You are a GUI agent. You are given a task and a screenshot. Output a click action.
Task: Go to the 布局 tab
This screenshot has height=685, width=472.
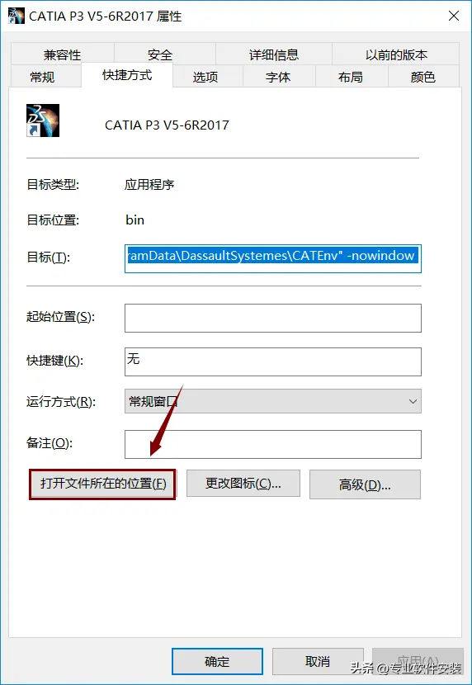tap(351, 77)
